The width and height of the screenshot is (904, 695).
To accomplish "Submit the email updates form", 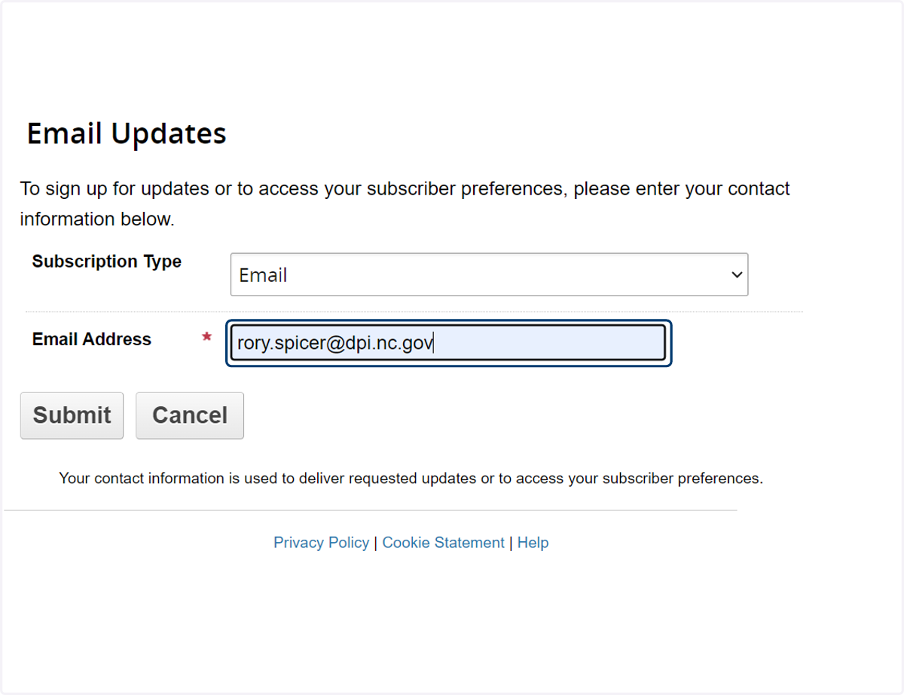I will click(72, 415).
